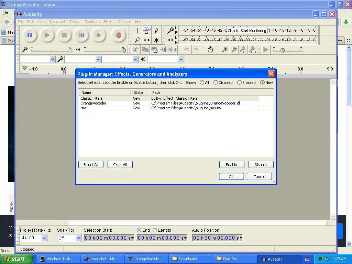
Task: Click the Pause transport button
Action: click(30, 35)
